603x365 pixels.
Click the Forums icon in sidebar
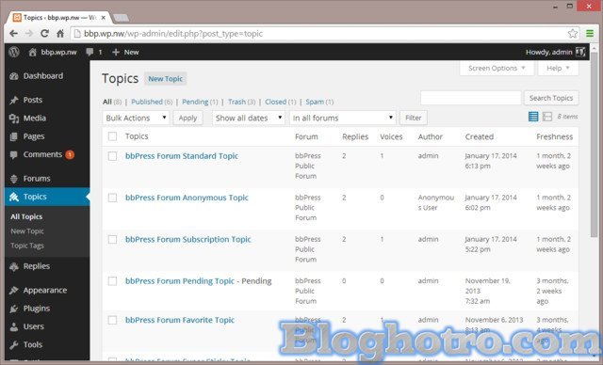coord(14,179)
